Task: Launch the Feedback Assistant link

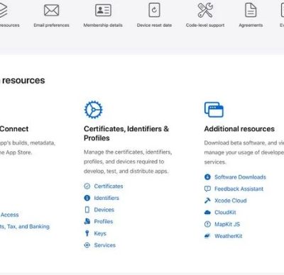Action: (239, 189)
